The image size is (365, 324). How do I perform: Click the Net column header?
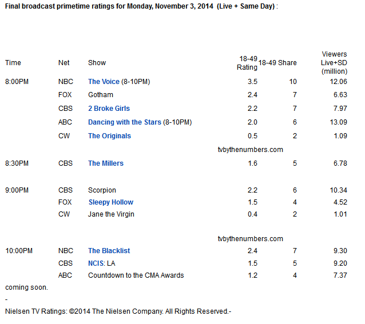64,63
